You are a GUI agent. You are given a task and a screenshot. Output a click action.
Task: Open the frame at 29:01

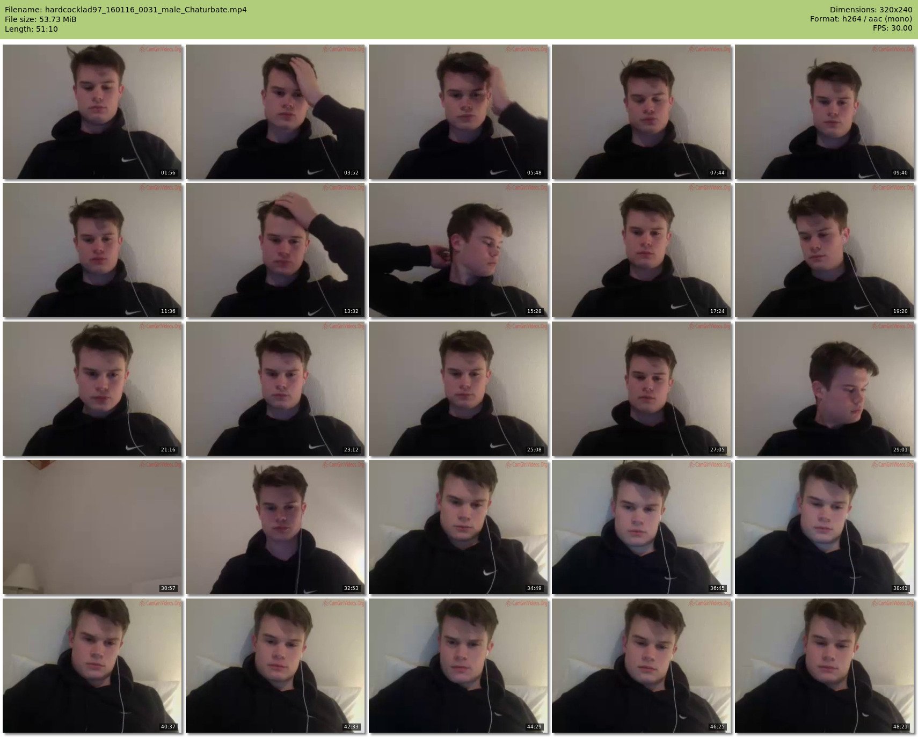click(x=825, y=389)
